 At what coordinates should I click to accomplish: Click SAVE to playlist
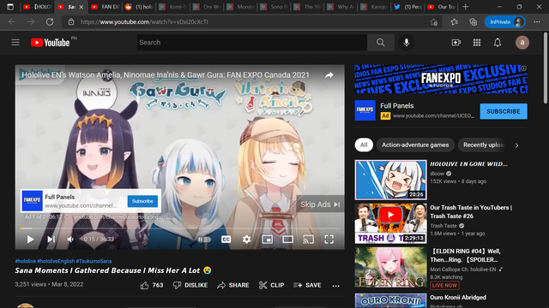pos(307,285)
